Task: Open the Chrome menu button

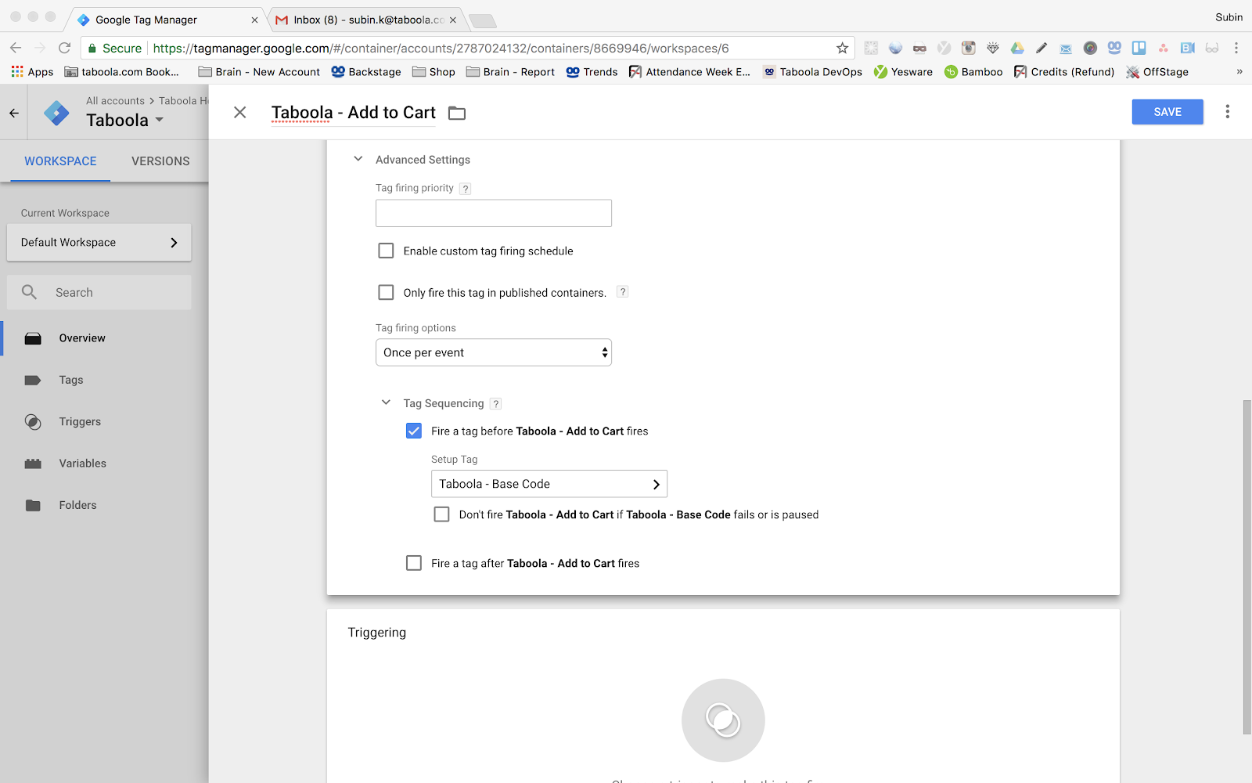Action: pos(1236,48)
